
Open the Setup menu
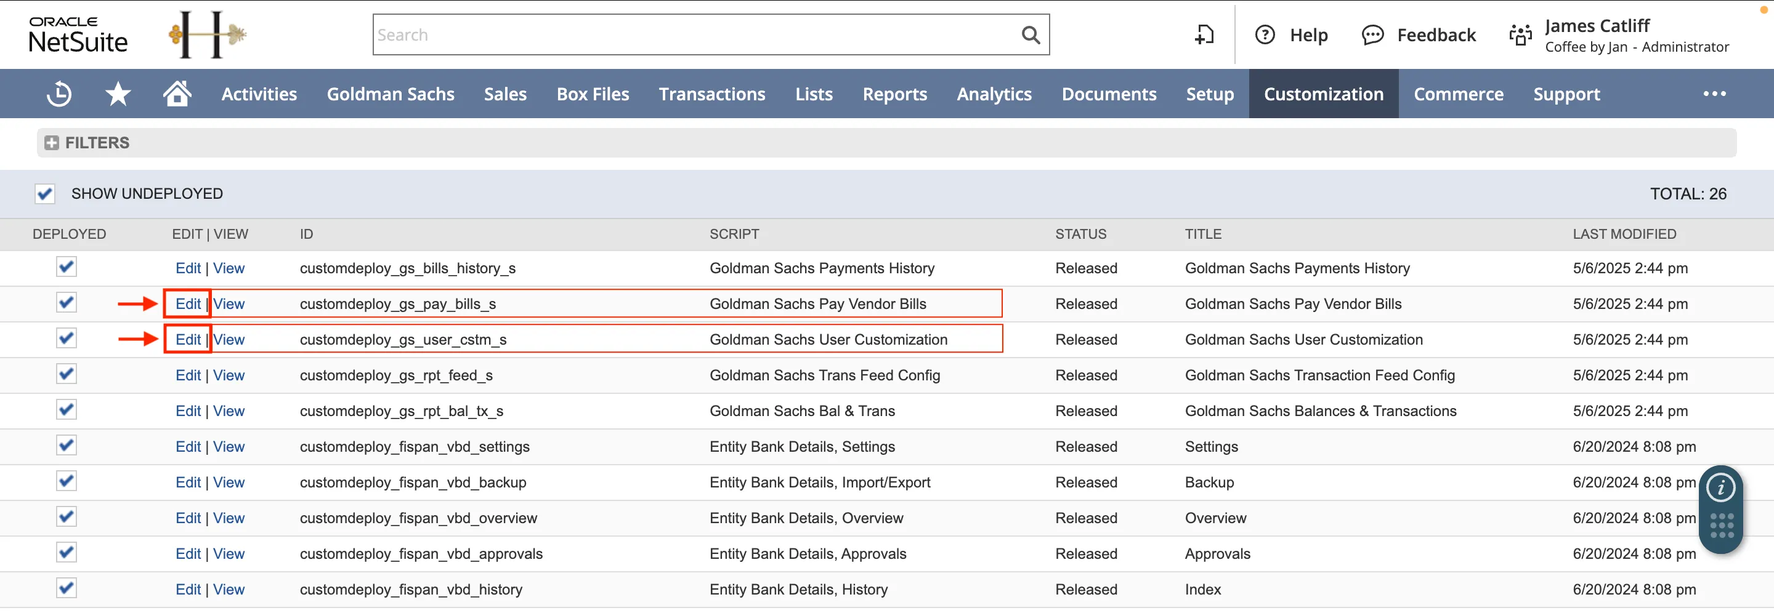click(x=1209, y=94)
